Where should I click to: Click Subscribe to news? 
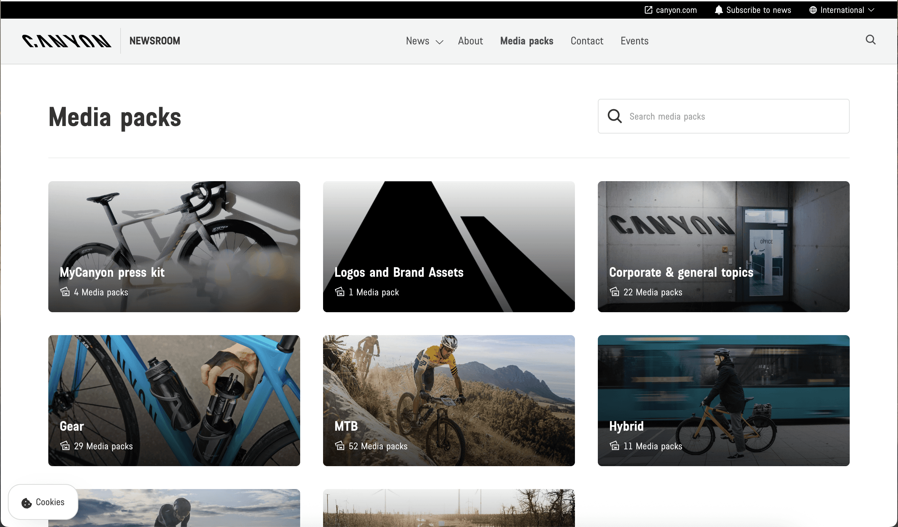pos(753,10)
